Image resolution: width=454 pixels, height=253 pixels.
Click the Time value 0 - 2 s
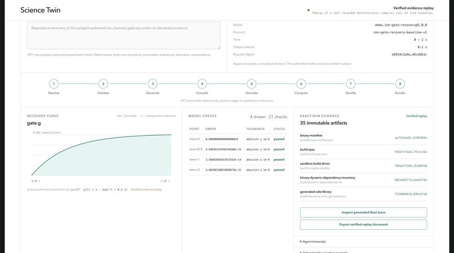point(420,39)
